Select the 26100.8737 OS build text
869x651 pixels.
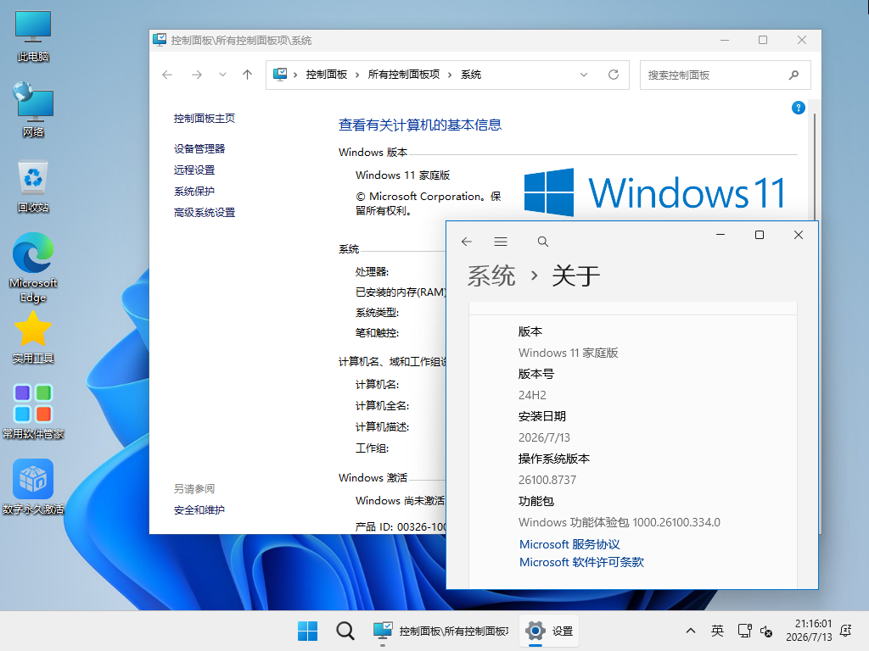(547, 480)
